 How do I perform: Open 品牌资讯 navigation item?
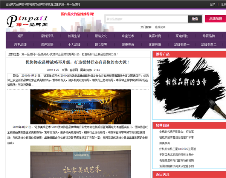pyautogui.click(x=47, y=36)
